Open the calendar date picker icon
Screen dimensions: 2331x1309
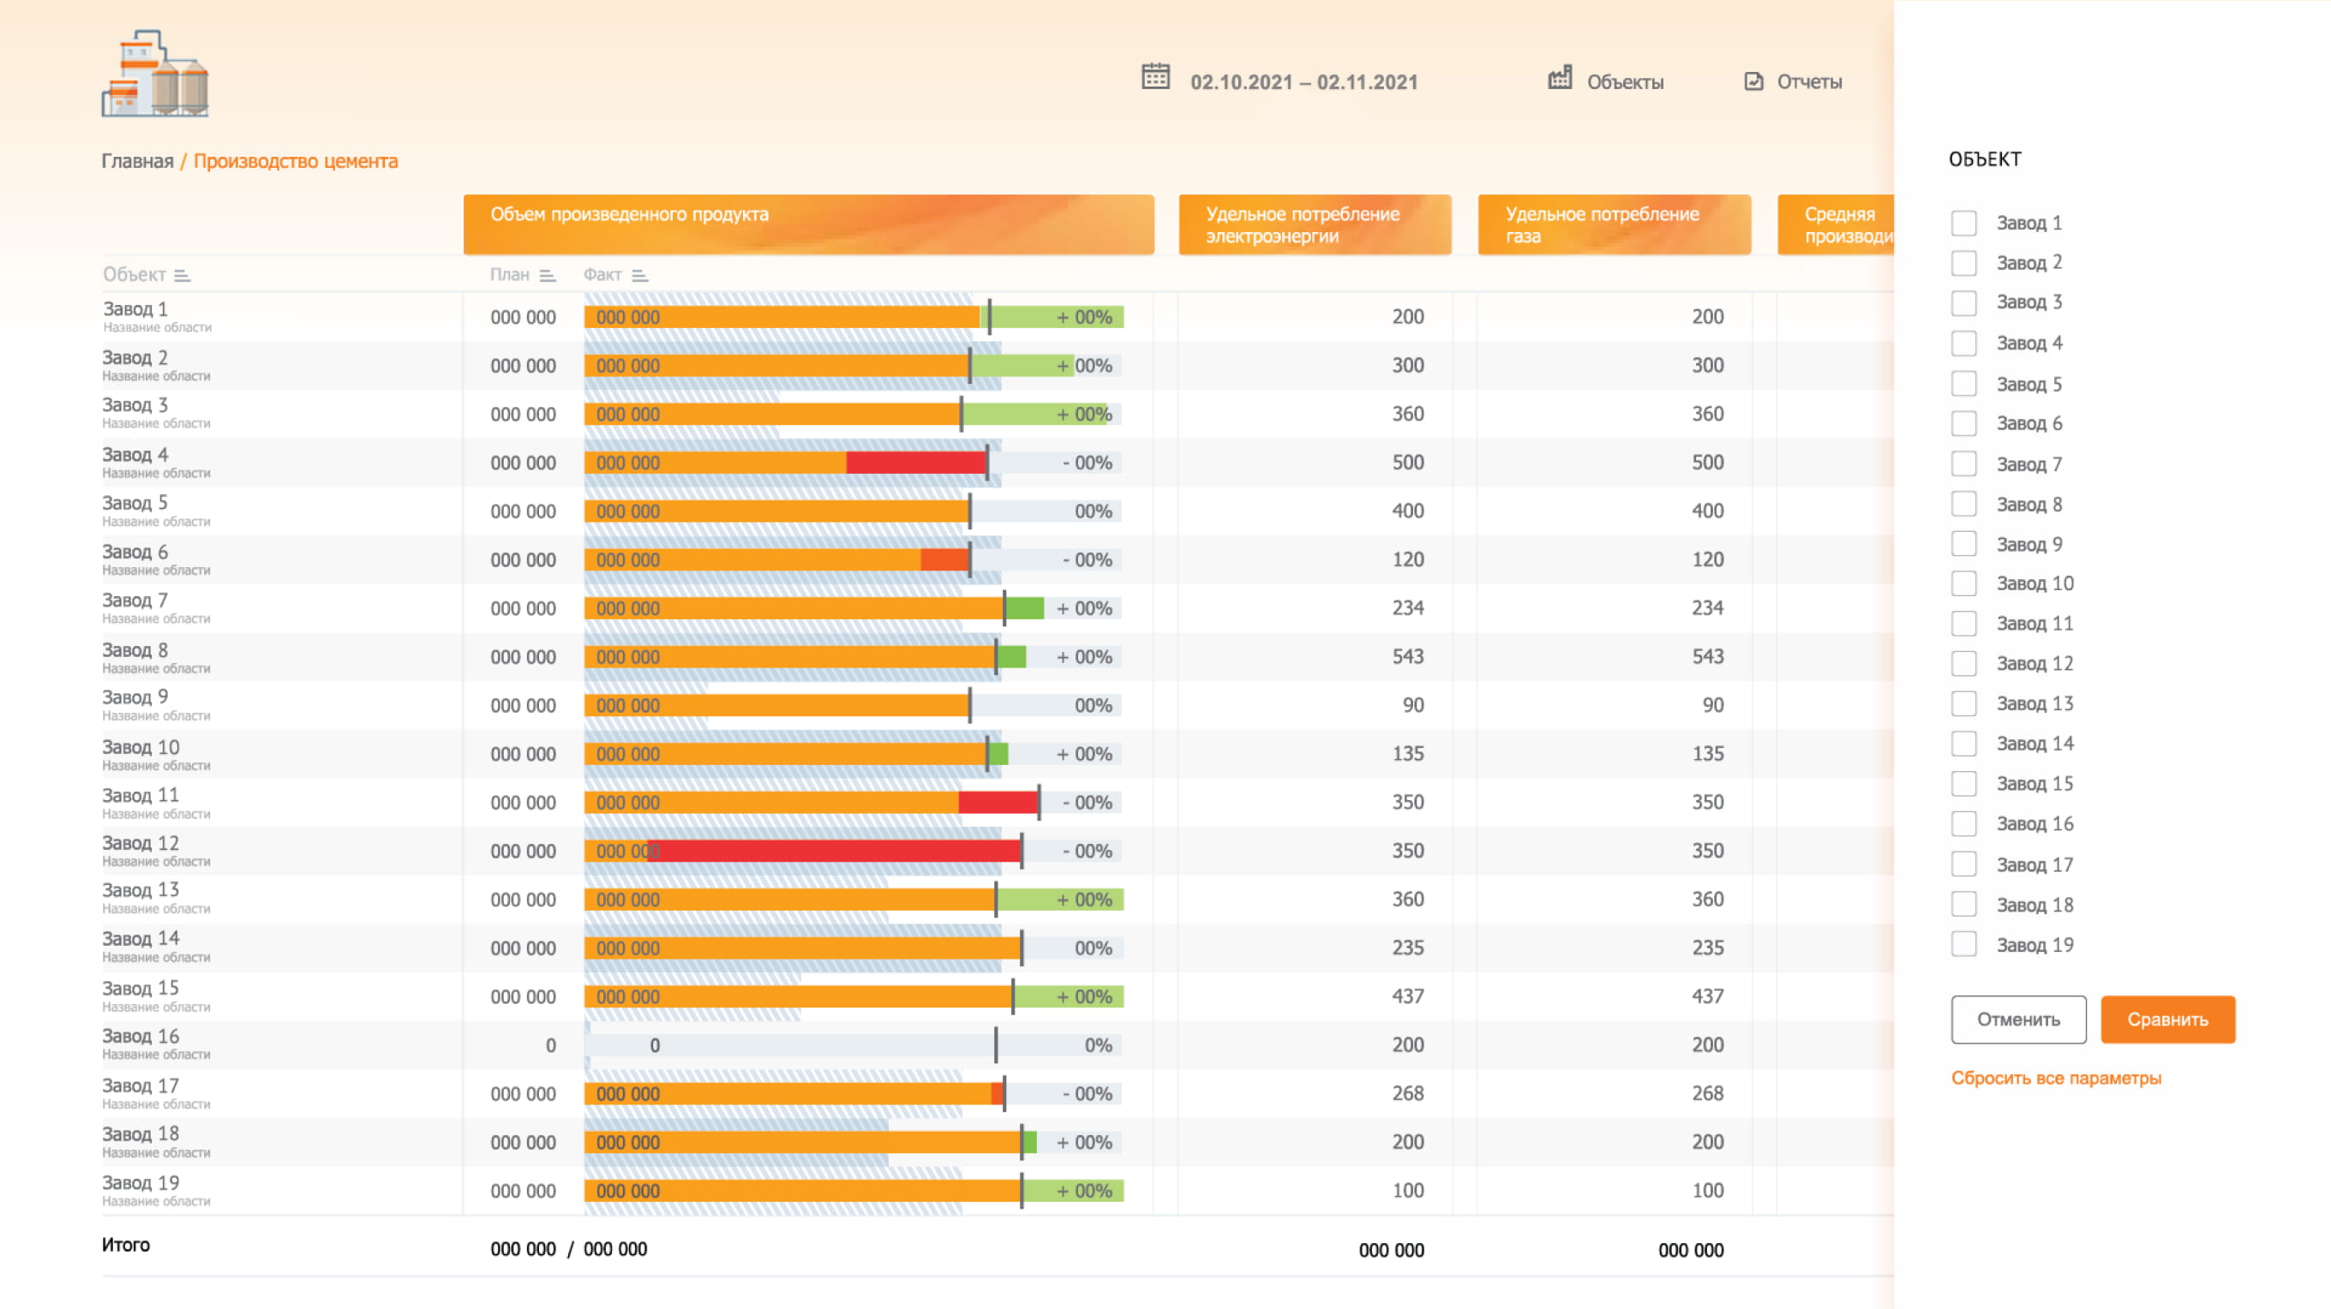click(x=1155, y=77)
